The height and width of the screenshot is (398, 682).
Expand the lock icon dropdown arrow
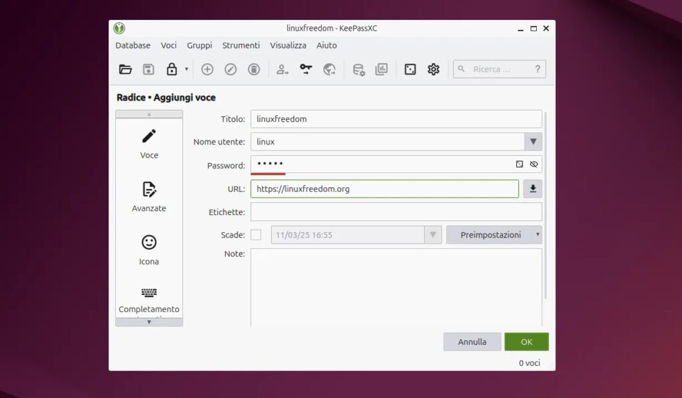click(x=186, y=69)
